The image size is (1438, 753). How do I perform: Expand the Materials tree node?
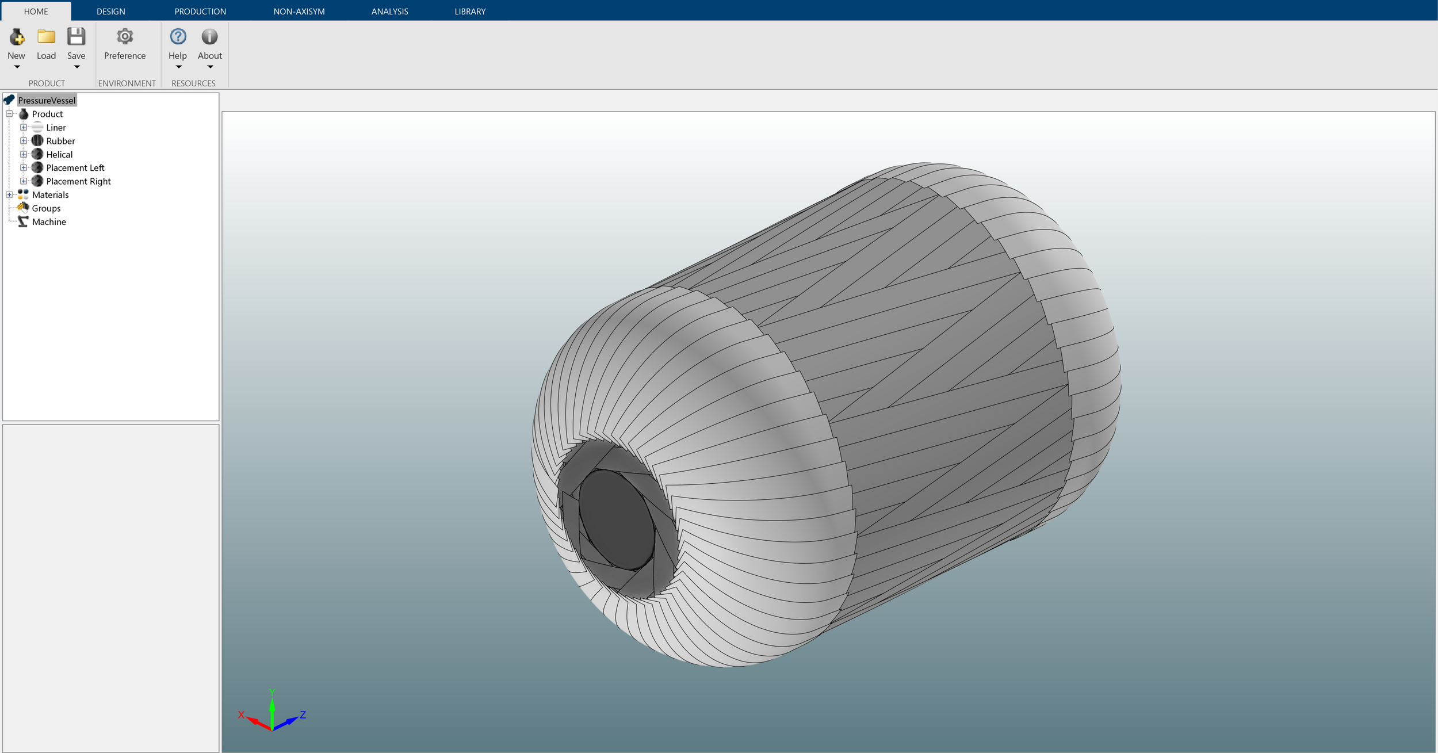[9, 195]
